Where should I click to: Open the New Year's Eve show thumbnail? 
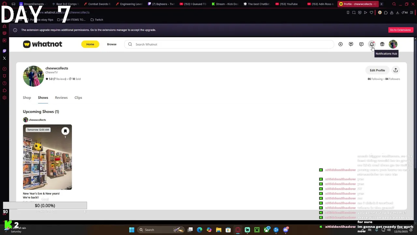47,157
